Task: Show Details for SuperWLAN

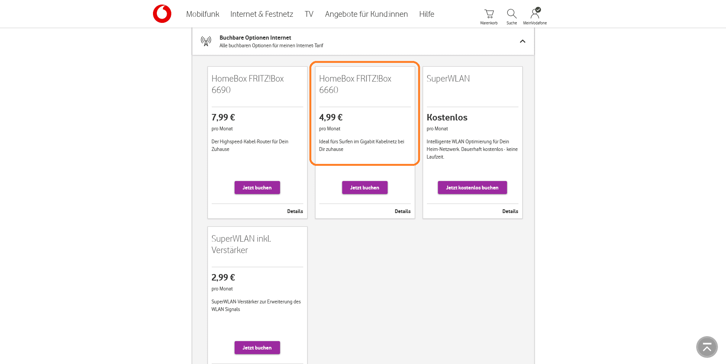Action: (510, 211)
